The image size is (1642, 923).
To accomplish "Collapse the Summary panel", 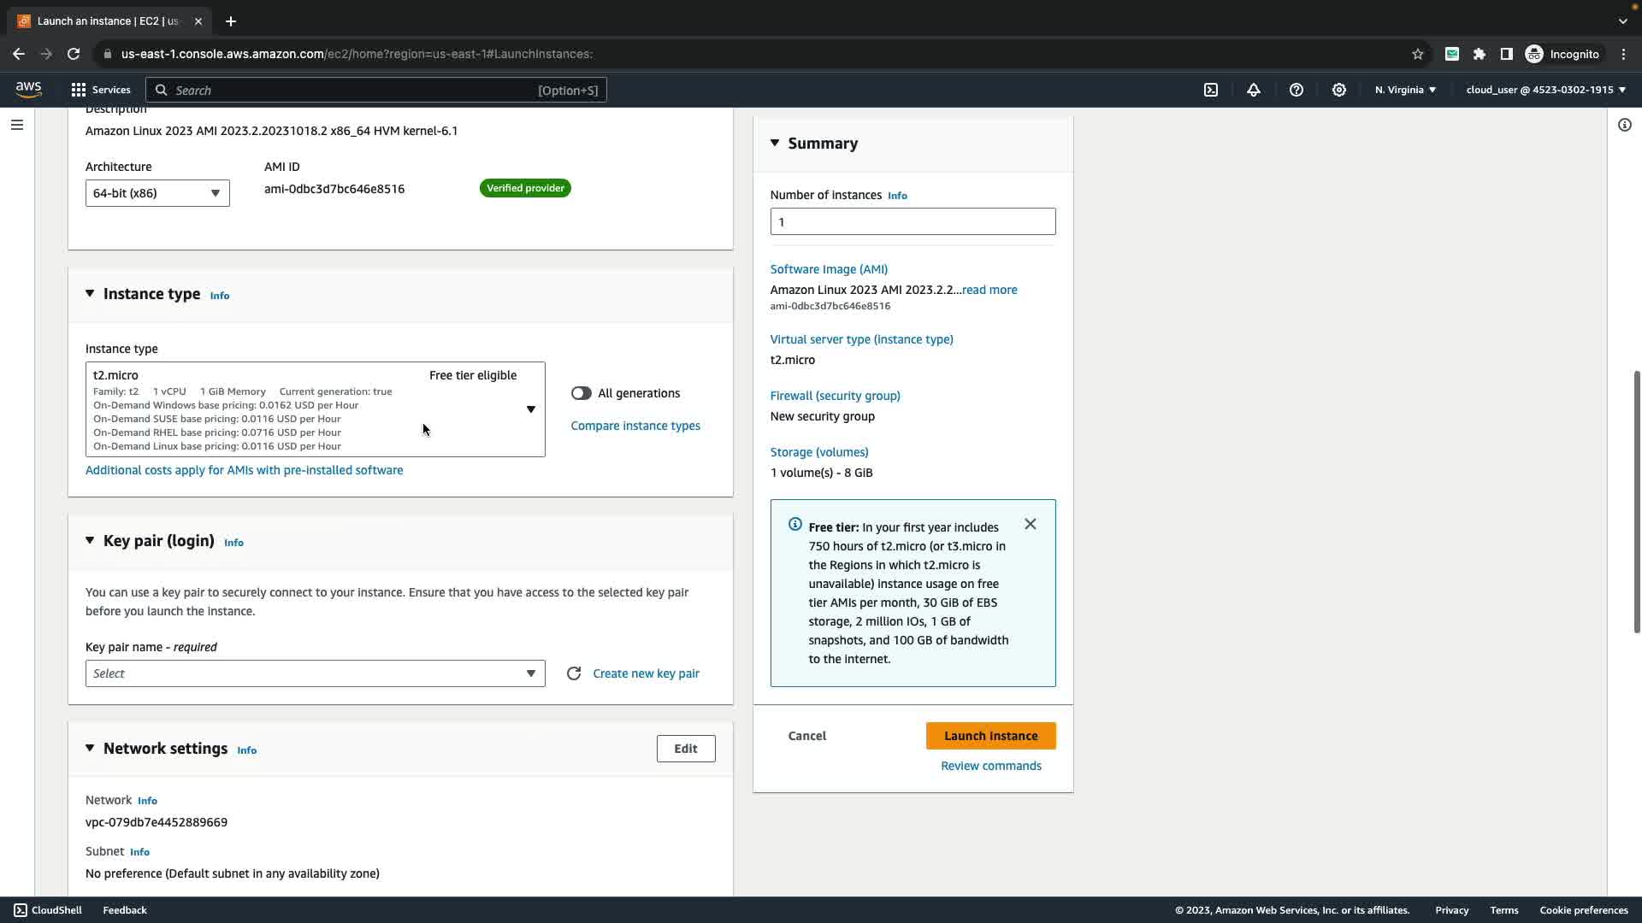I will (x=775, y=143).
